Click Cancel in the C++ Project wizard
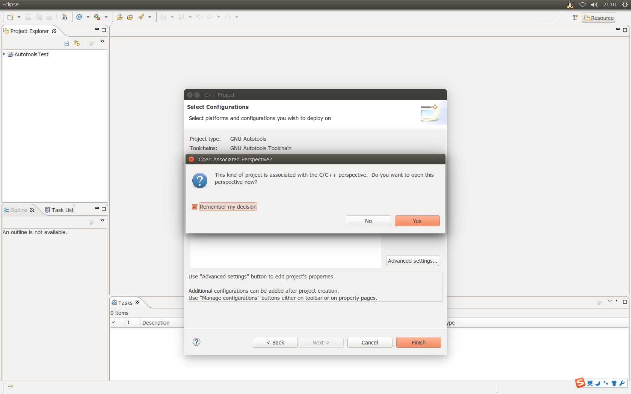 370,343
